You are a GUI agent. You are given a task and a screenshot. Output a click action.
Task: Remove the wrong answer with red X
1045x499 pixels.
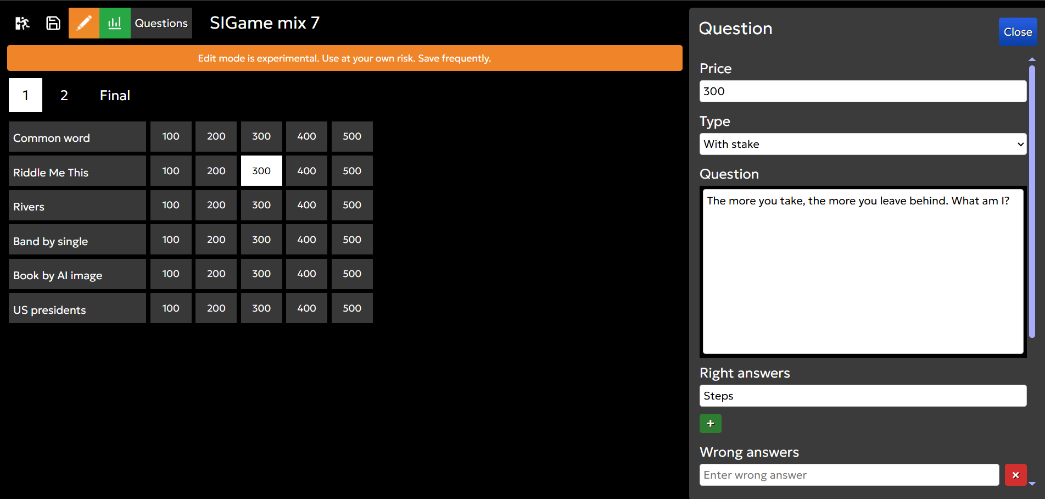click(1015, 475)
